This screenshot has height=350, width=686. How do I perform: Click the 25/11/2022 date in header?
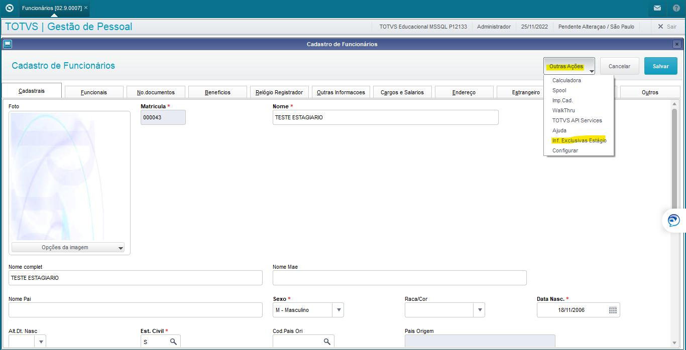[x=534, y=27]
